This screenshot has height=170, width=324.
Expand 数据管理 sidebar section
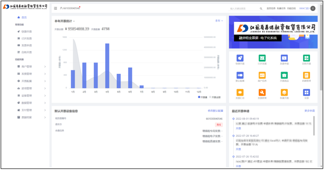(x=31, y=103)
